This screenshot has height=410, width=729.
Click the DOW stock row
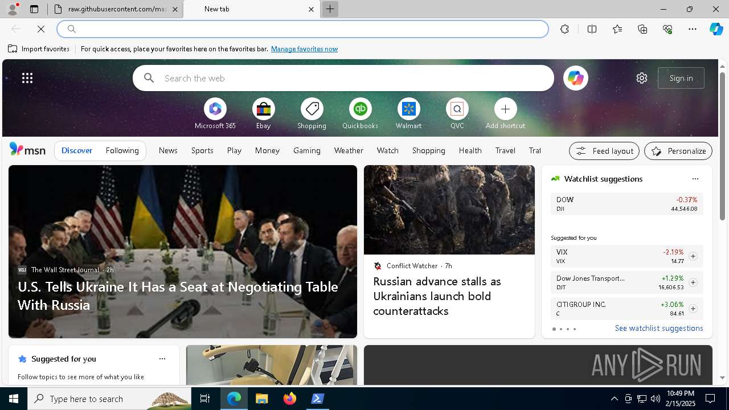coord(626,204)
